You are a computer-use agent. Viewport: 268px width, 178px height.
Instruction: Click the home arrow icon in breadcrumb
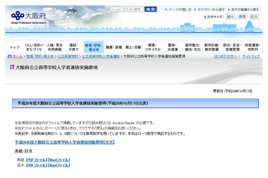point(10,56)
